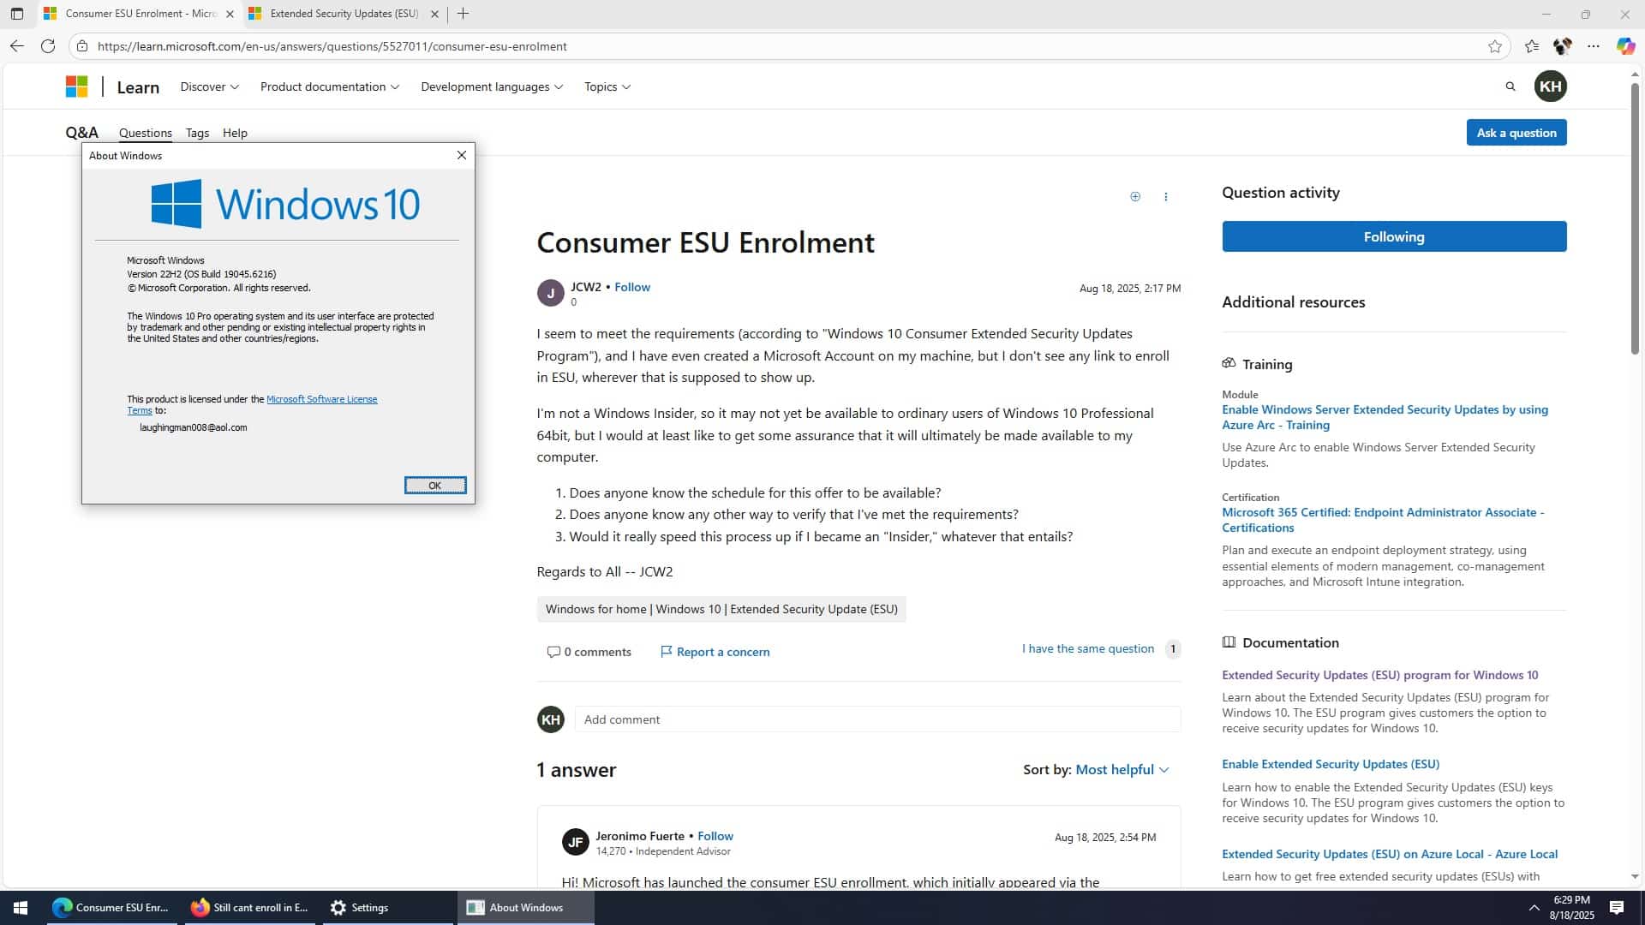Open the question's more options dots

click(1166, 197)
